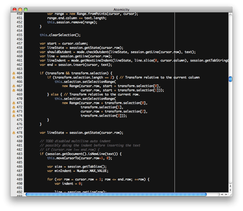Click the warning icon beside line 474

click(x=14, y=116)
